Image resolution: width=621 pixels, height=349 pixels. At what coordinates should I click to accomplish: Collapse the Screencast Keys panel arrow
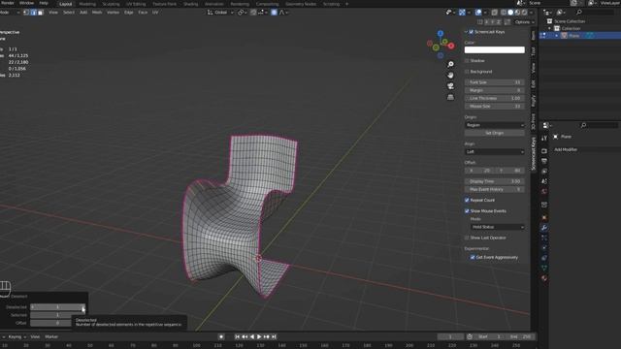click(466, 32)
